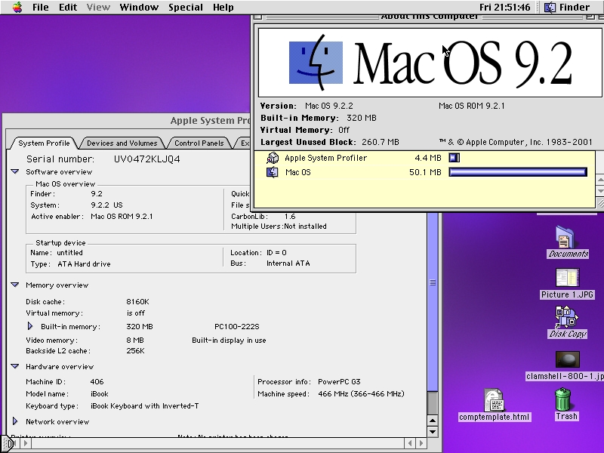Open the Apple menu icon
The width and height of the screenshot is (604, 453).
click(x=17, y=8)
